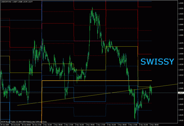Click the 4 Nov 17:00 time label
The height and width of the screenshot is (126, 184).
coord(133,125)
